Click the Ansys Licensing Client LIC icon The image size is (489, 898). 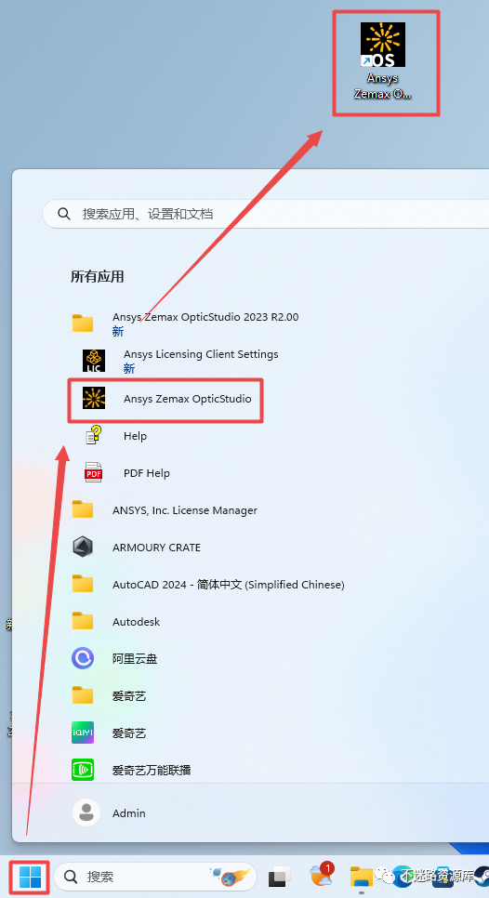tap(94, 361)
